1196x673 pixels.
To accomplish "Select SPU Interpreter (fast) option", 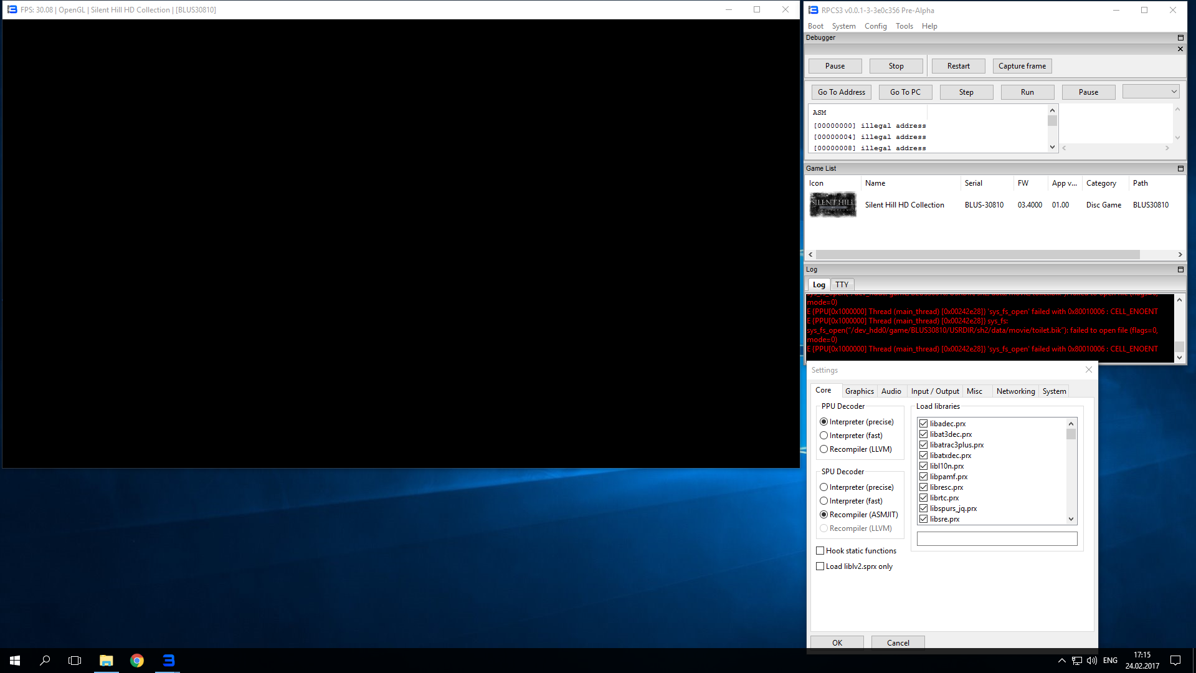I will [823, 501].
